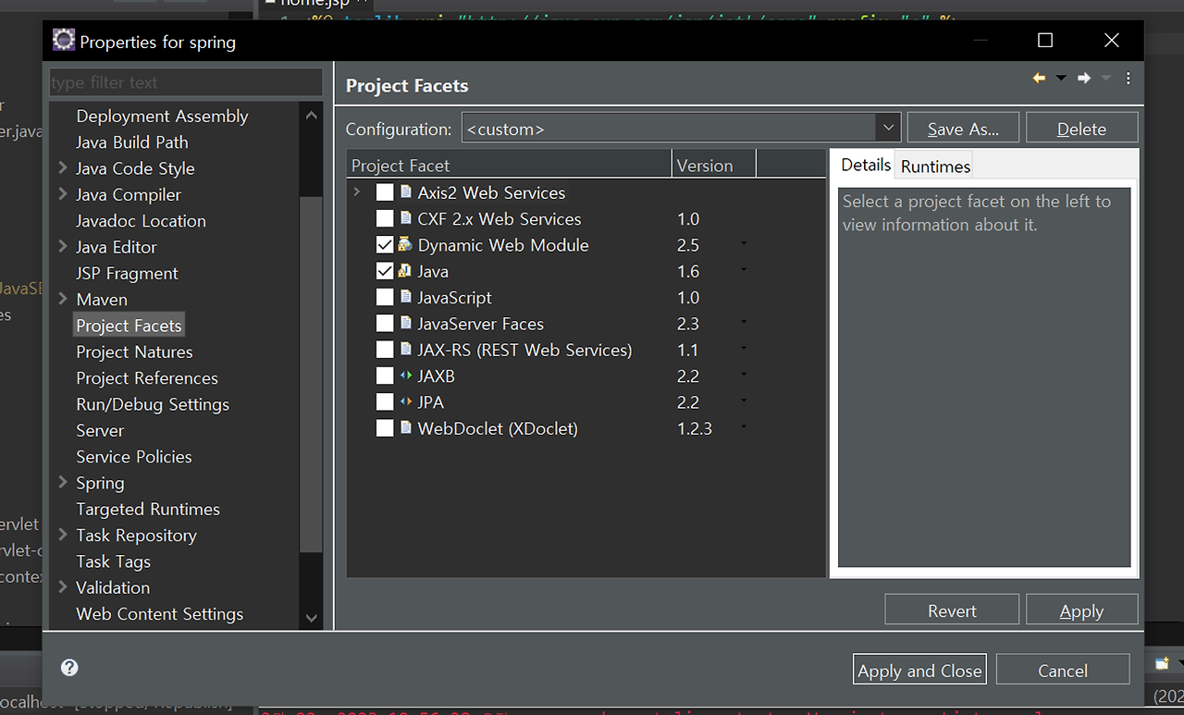The image size is (1184, 715).
Task: Click the JPA facet icon
Action: (405, 402)
